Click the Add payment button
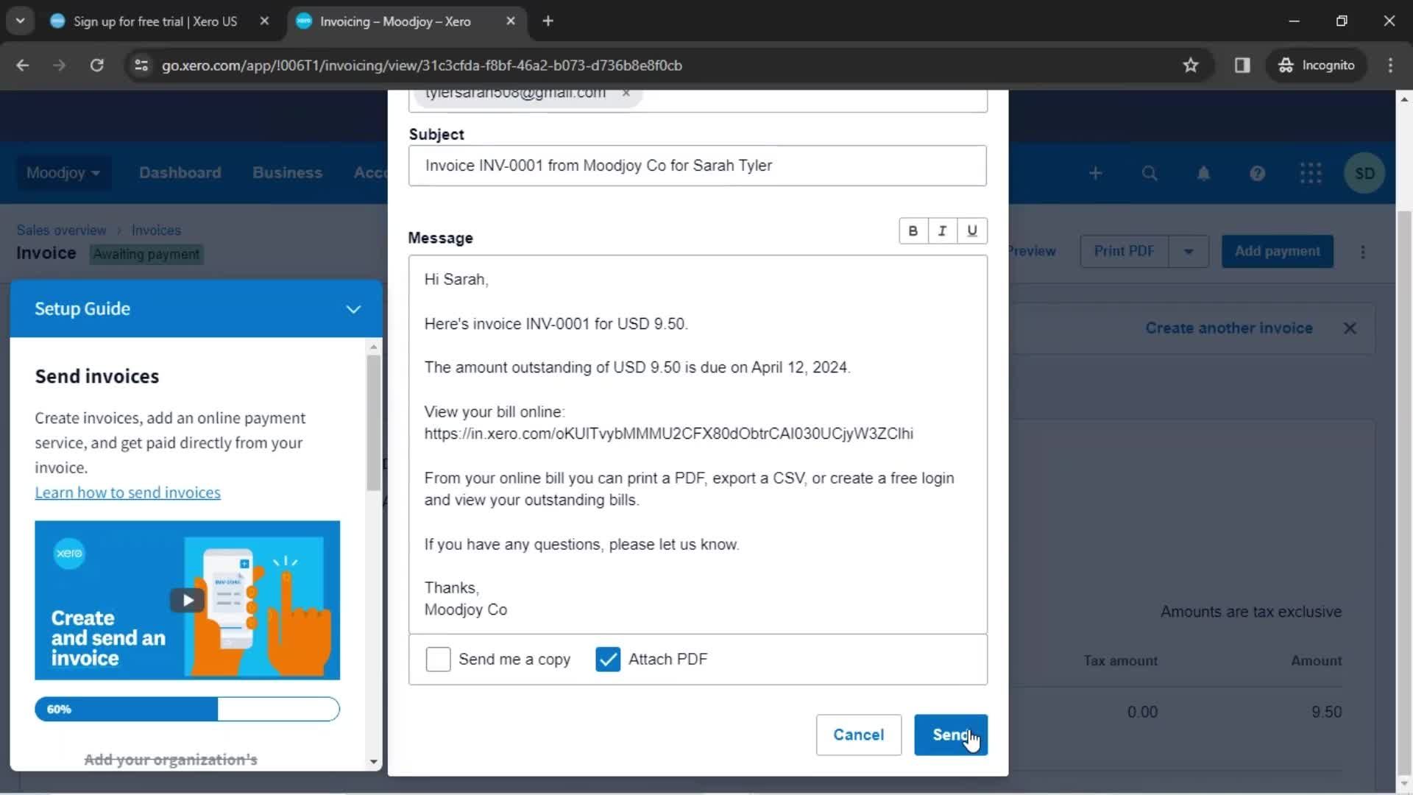1413x795 pixels. tap(1277, 251)
